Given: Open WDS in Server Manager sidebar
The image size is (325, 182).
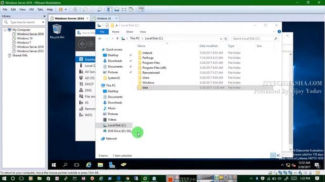Looking at the screenshot, I should click(88, 115).
